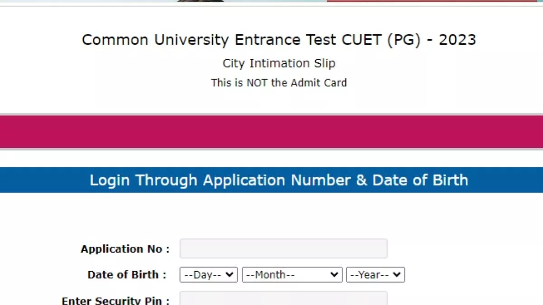This screenshot has height=305, width=543.
Task: Click the "Application No :" label
Action: (125, 249)
